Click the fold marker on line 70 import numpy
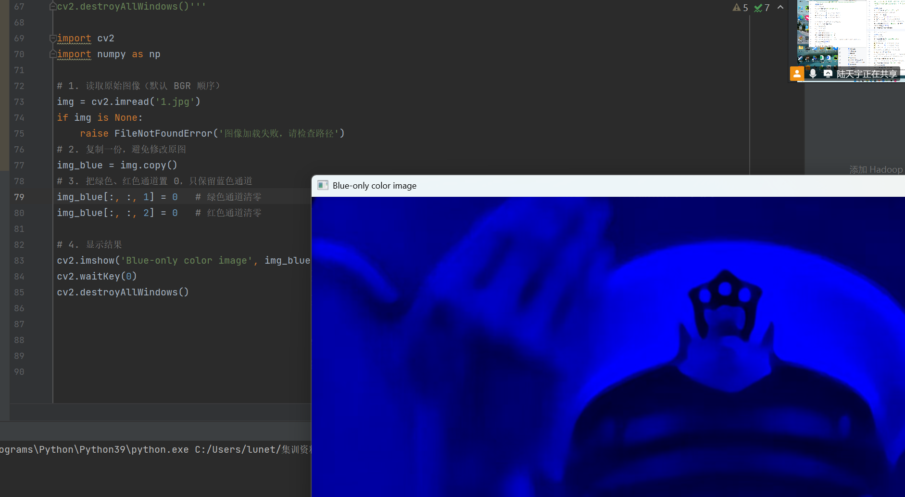This screenshot has width=905, height=497. coord(53,54)
